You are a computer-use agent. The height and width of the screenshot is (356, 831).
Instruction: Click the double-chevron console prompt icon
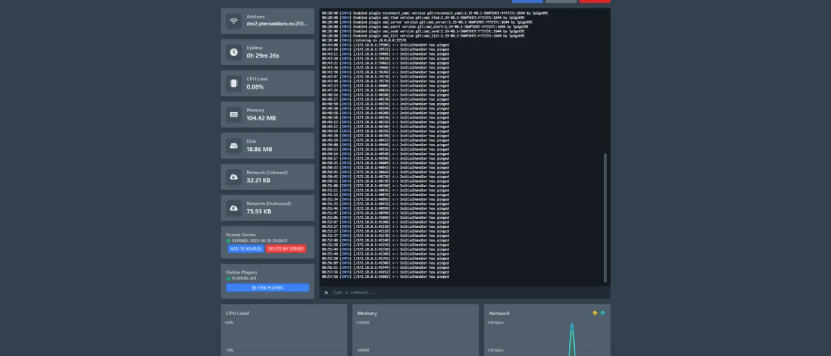326,293
